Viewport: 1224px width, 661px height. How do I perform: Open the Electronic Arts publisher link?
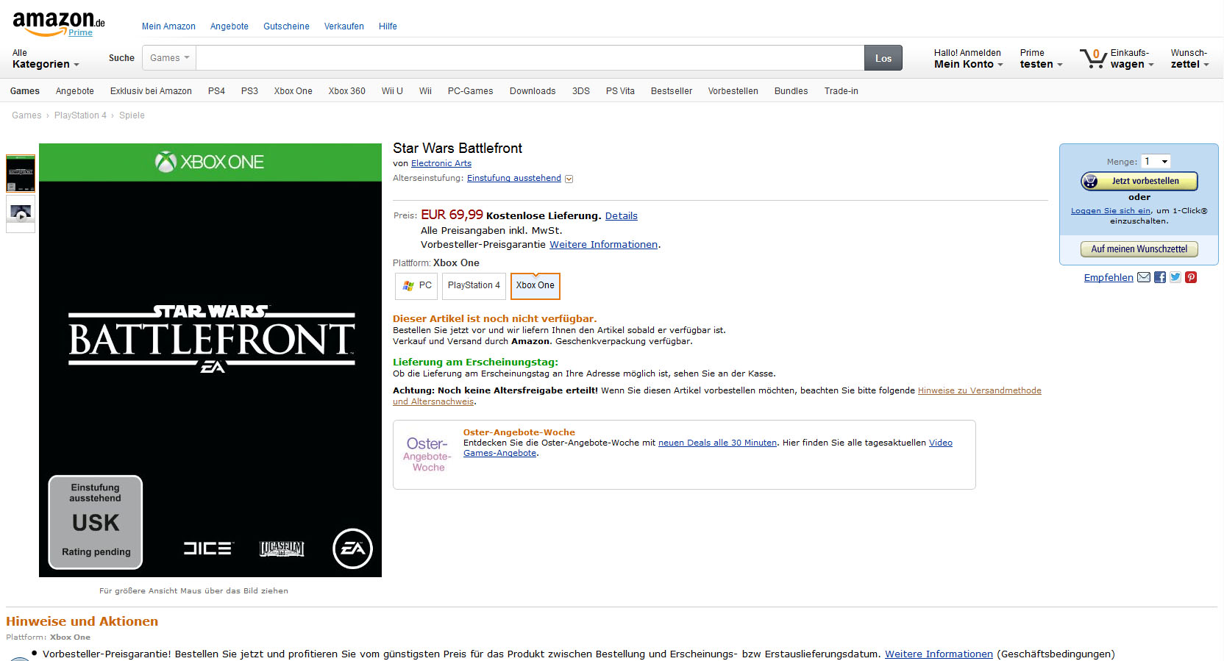pos(441,163)
